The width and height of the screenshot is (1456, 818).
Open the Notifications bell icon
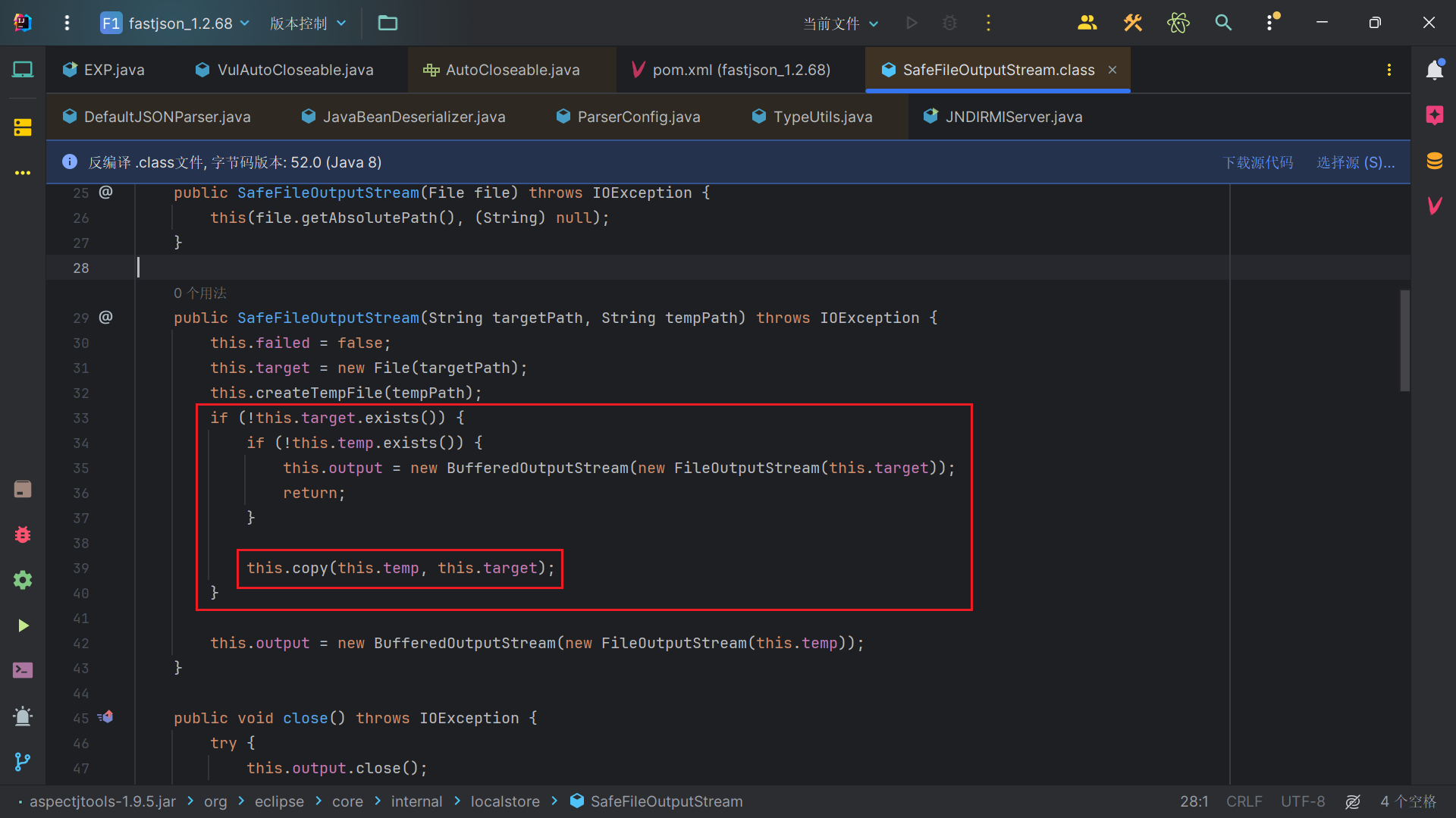pyautogui.click(x=1434, y=70)
